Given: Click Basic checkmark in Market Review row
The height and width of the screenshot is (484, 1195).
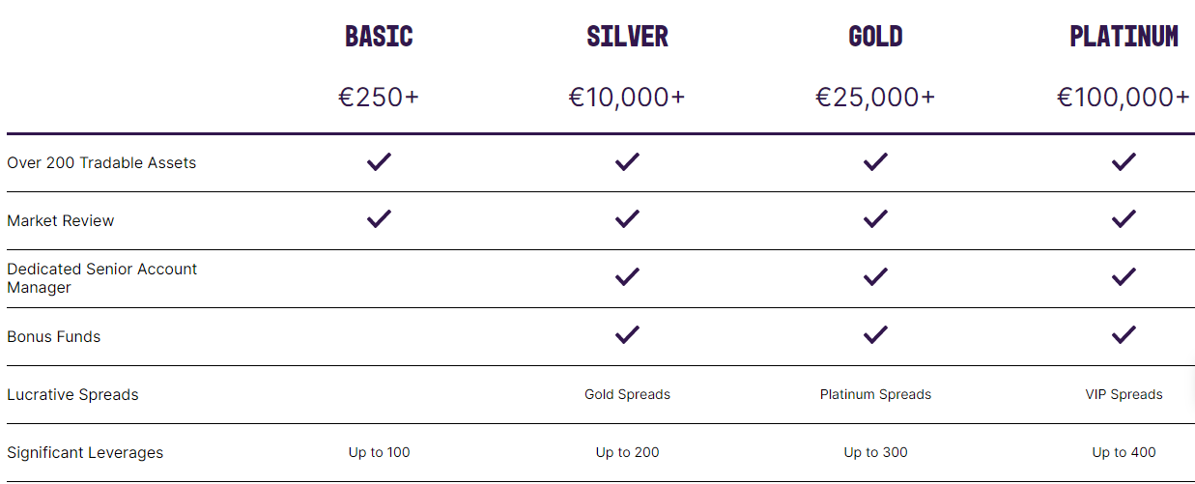Looking at the screenshot, I should click(x=379, y=220).
